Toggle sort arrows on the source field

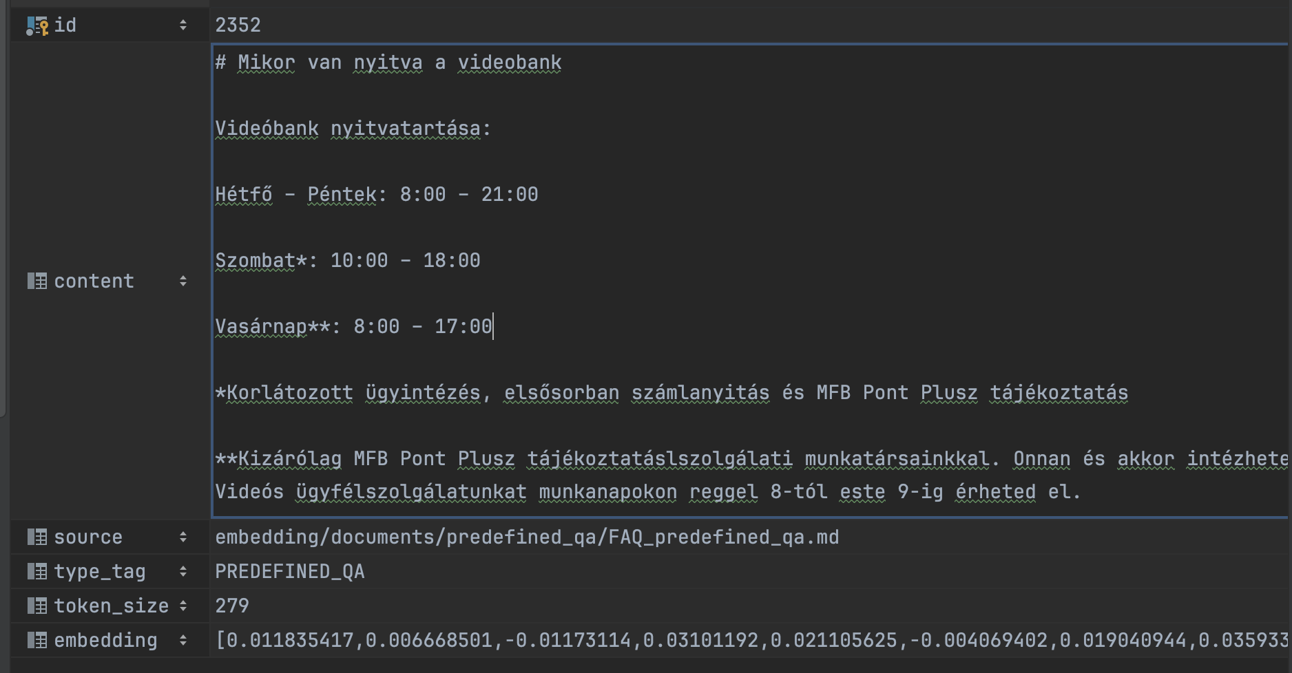tap(183, 537)
